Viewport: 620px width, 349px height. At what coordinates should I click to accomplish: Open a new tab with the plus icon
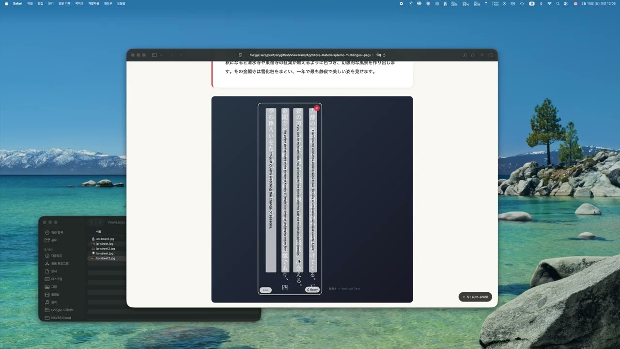coord(482,55)
